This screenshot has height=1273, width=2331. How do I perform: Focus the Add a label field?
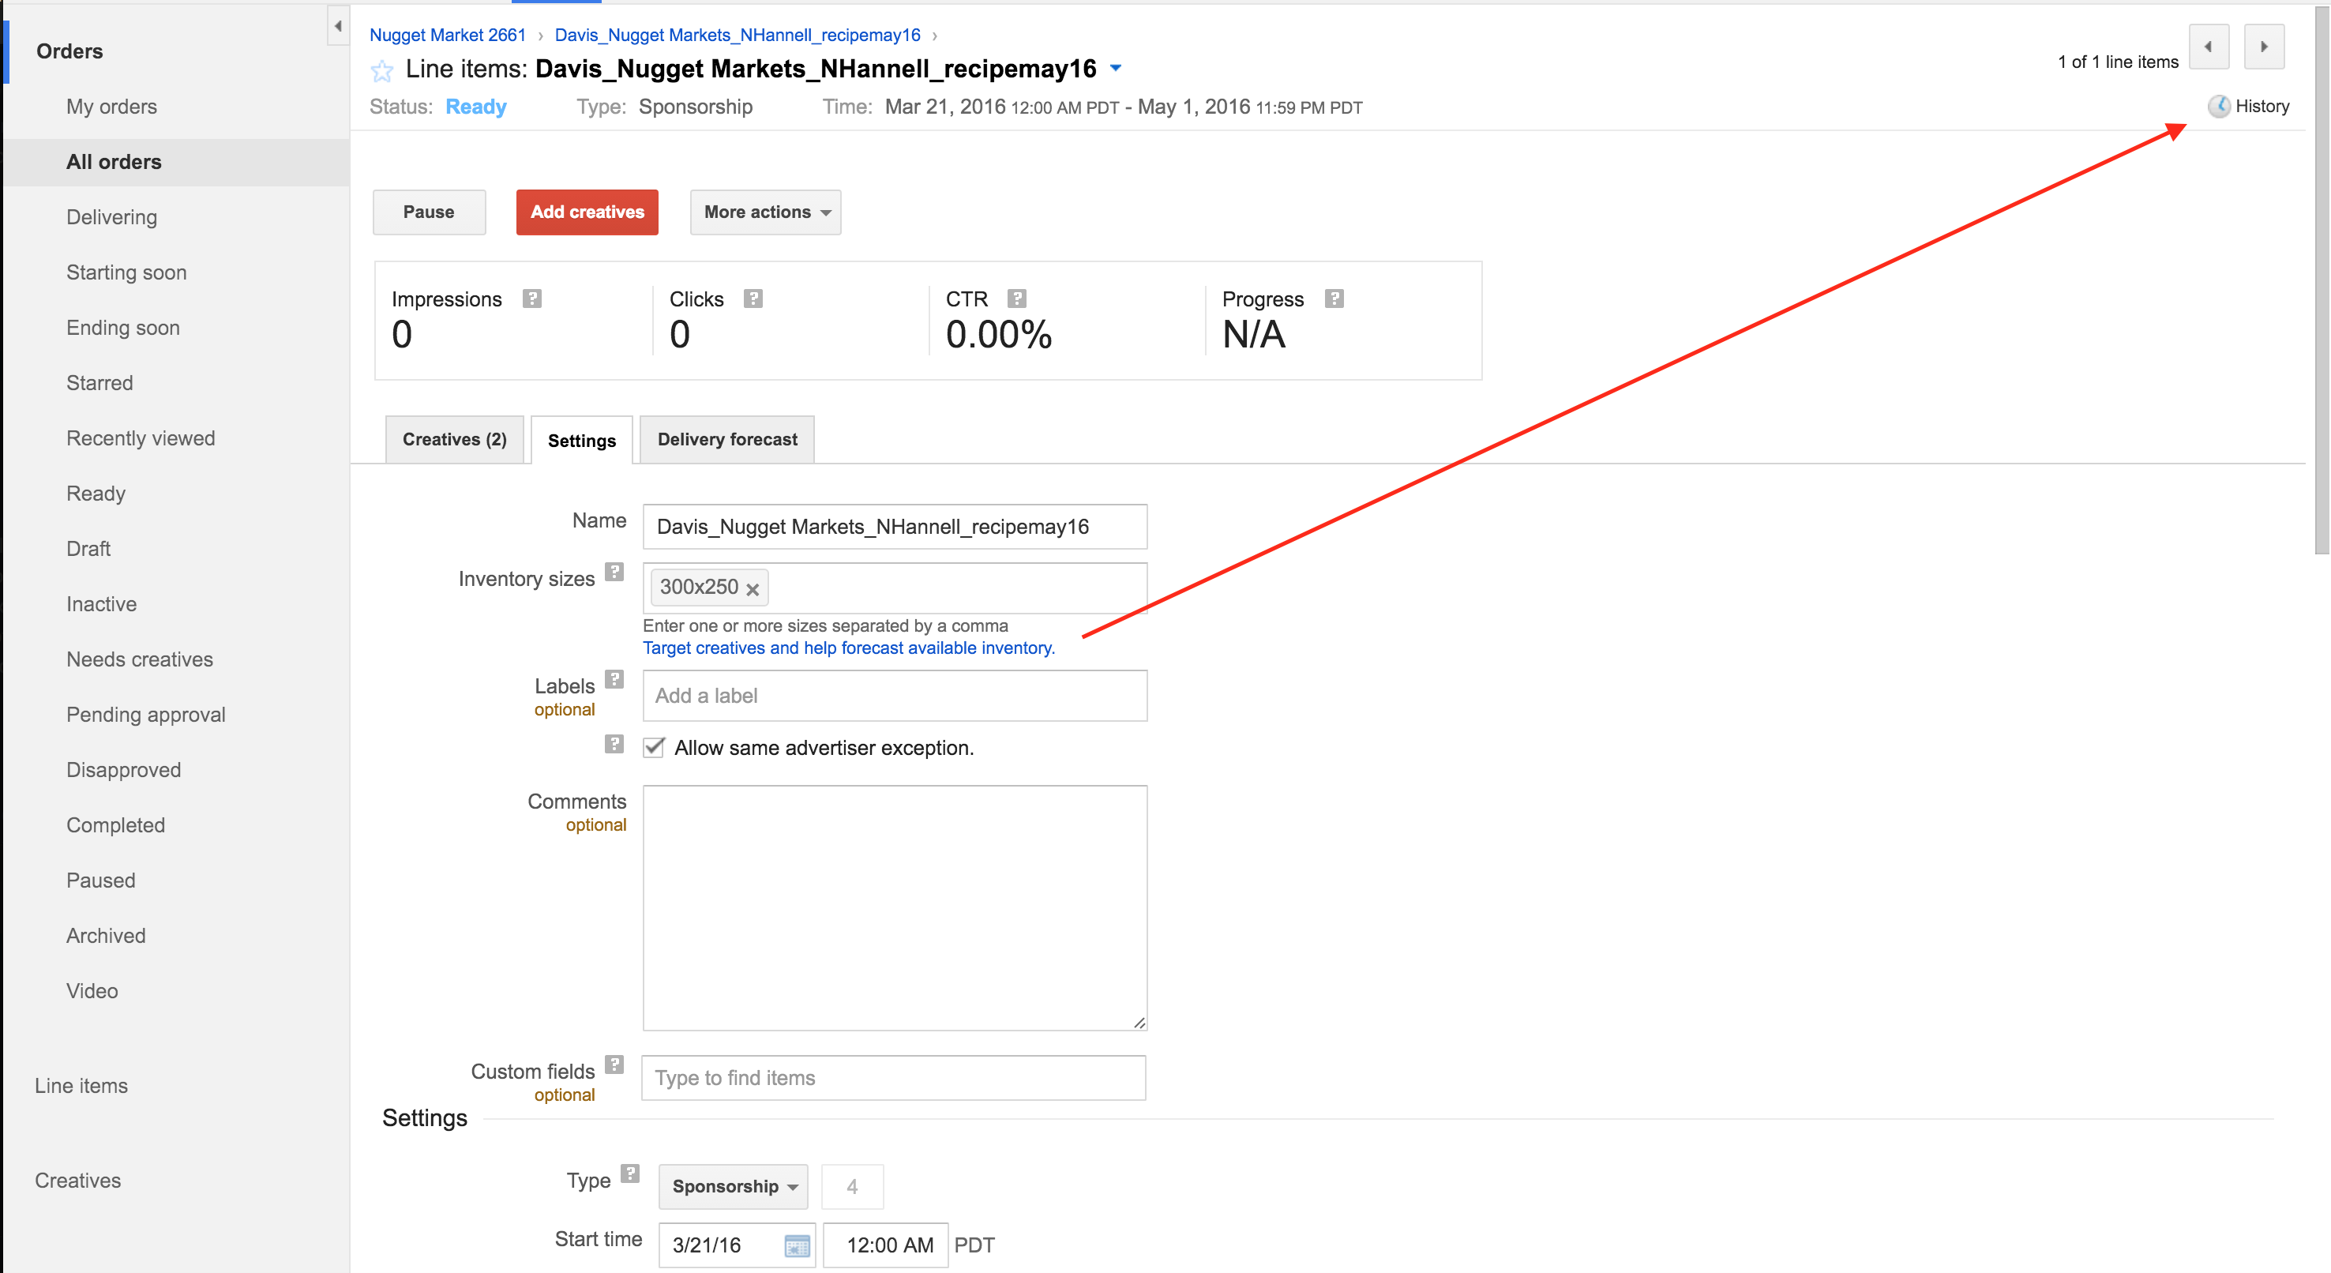(x=894, y=696)
